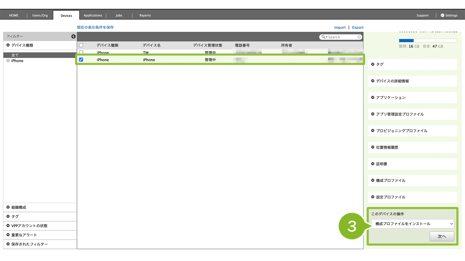Switch to the Applications tab
This screenshot has width=465, height=261.
(93, 15)
